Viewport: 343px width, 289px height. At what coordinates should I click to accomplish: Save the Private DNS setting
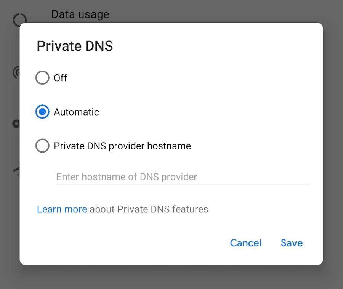(292, 243)
